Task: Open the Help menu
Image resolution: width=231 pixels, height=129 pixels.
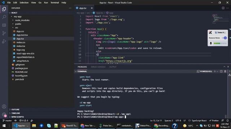Action: coord(64,3)
